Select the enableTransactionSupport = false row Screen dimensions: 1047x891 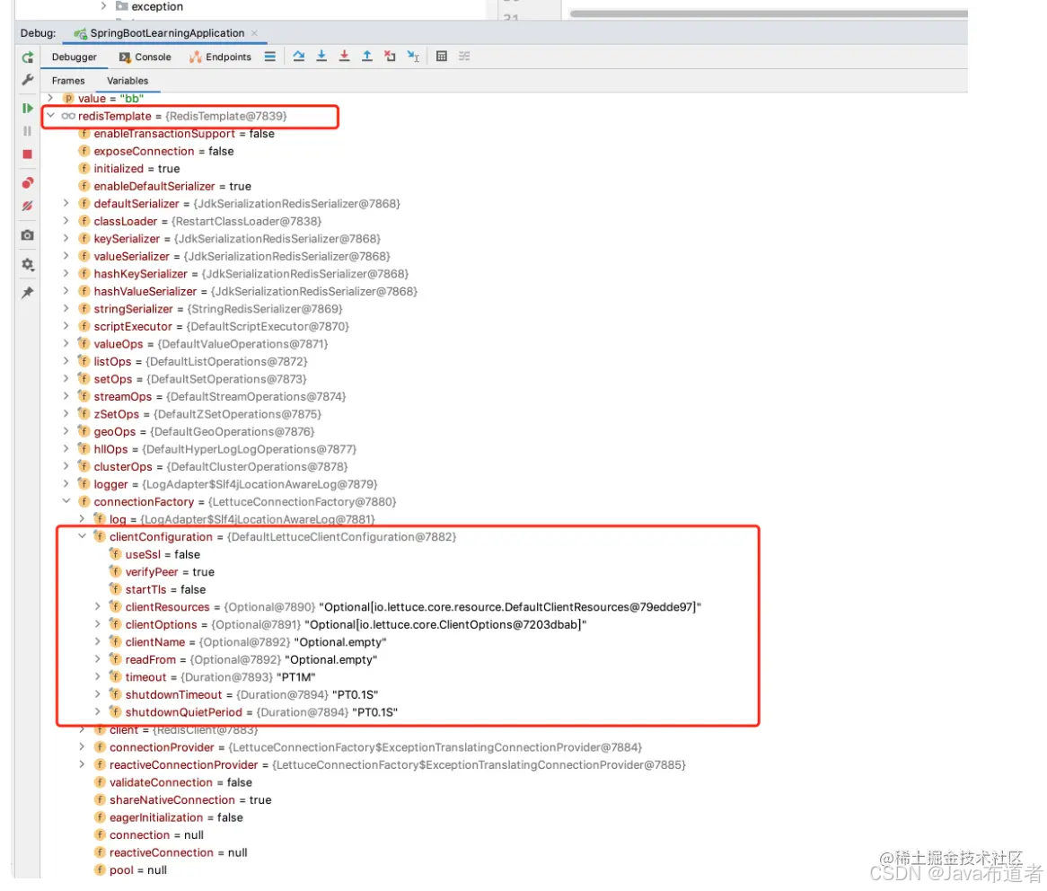176,134
